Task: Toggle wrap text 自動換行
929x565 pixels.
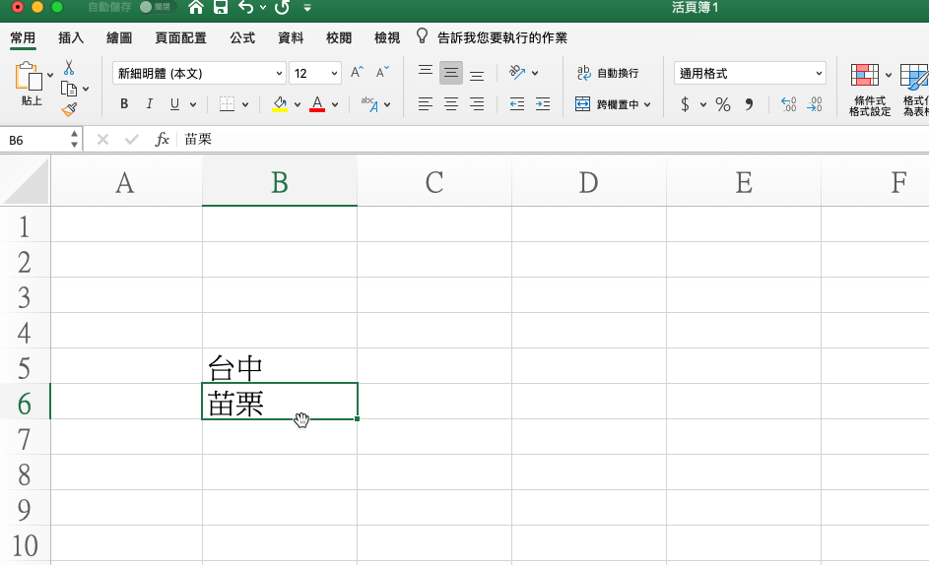Action: (x=608, y=73)
